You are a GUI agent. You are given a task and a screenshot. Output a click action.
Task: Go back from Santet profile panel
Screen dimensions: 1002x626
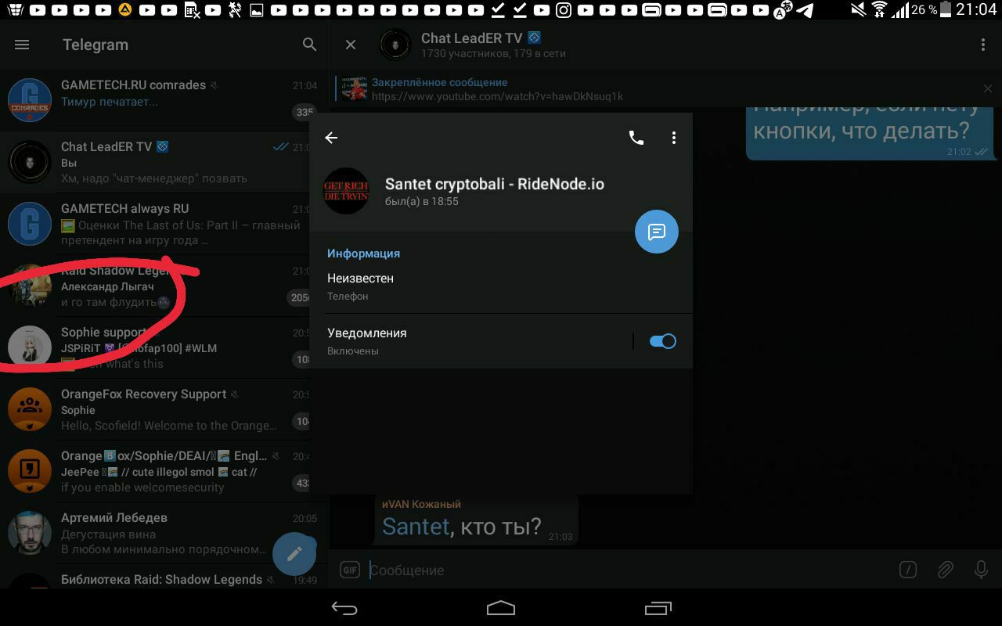pos(331,138)
